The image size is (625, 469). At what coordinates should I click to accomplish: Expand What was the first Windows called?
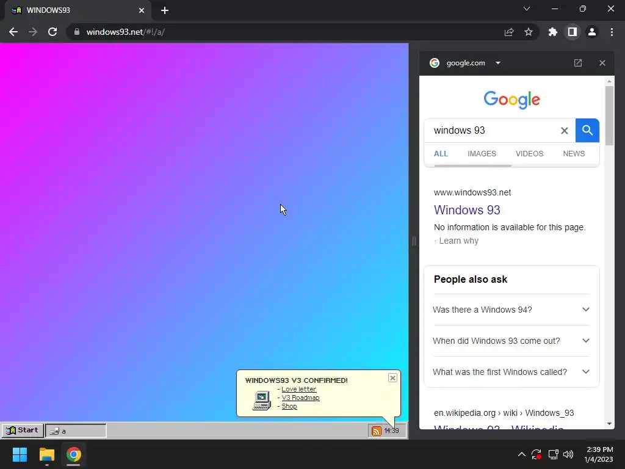click(x=511, y=372)
